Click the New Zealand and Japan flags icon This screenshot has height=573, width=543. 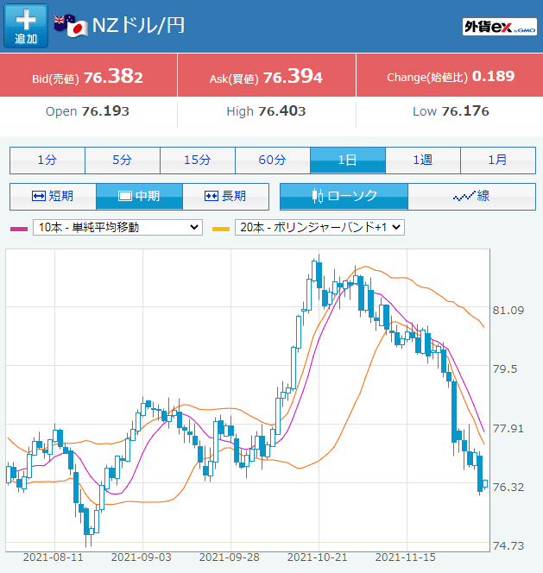coord(71,26)
